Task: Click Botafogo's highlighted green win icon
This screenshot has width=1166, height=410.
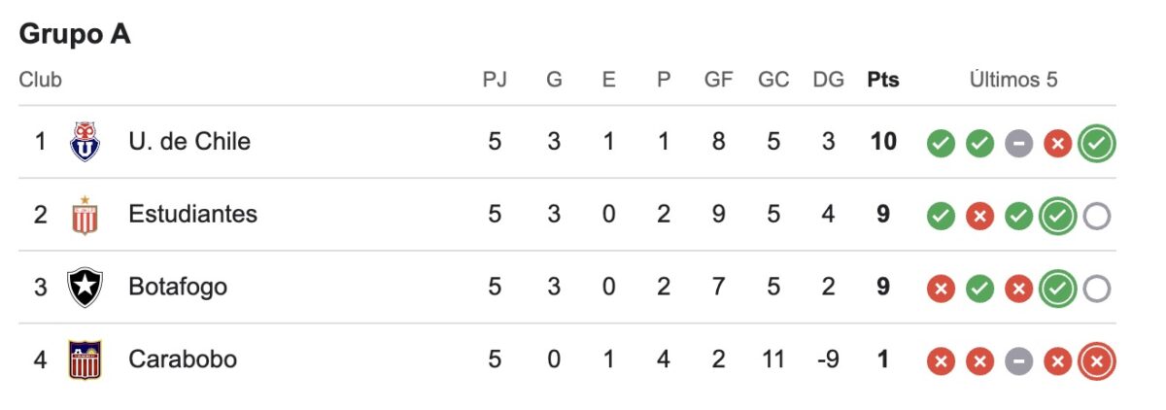Action: [1057, 290]
